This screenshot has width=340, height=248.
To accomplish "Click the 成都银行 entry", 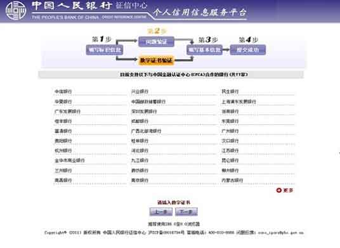I will (140, 121).
